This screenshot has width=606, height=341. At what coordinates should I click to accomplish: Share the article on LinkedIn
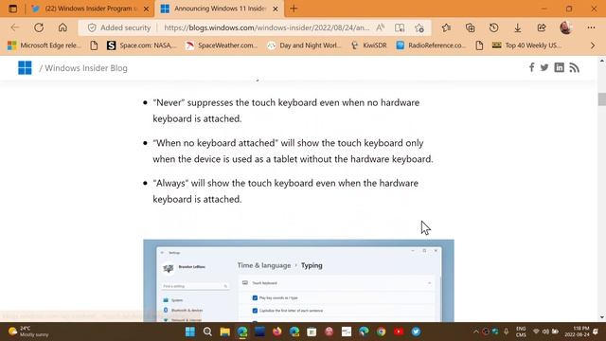point(559,67)
